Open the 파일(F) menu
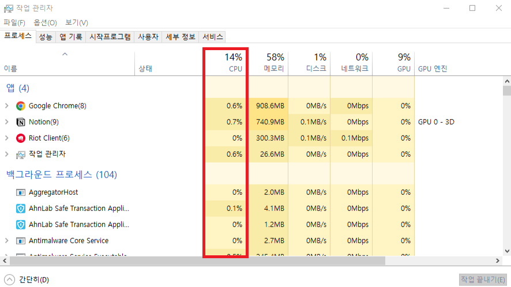511x287 pixels. click(x=14, y=22)
